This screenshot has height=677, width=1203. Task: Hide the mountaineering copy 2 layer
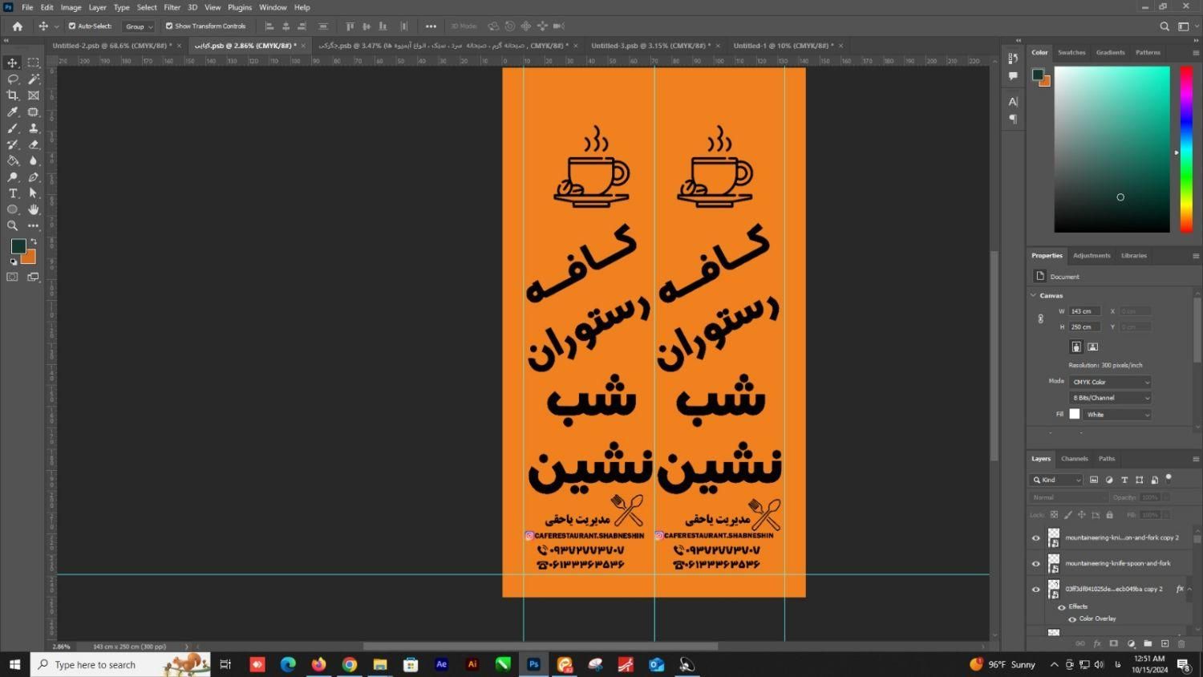click(1035, 538)
